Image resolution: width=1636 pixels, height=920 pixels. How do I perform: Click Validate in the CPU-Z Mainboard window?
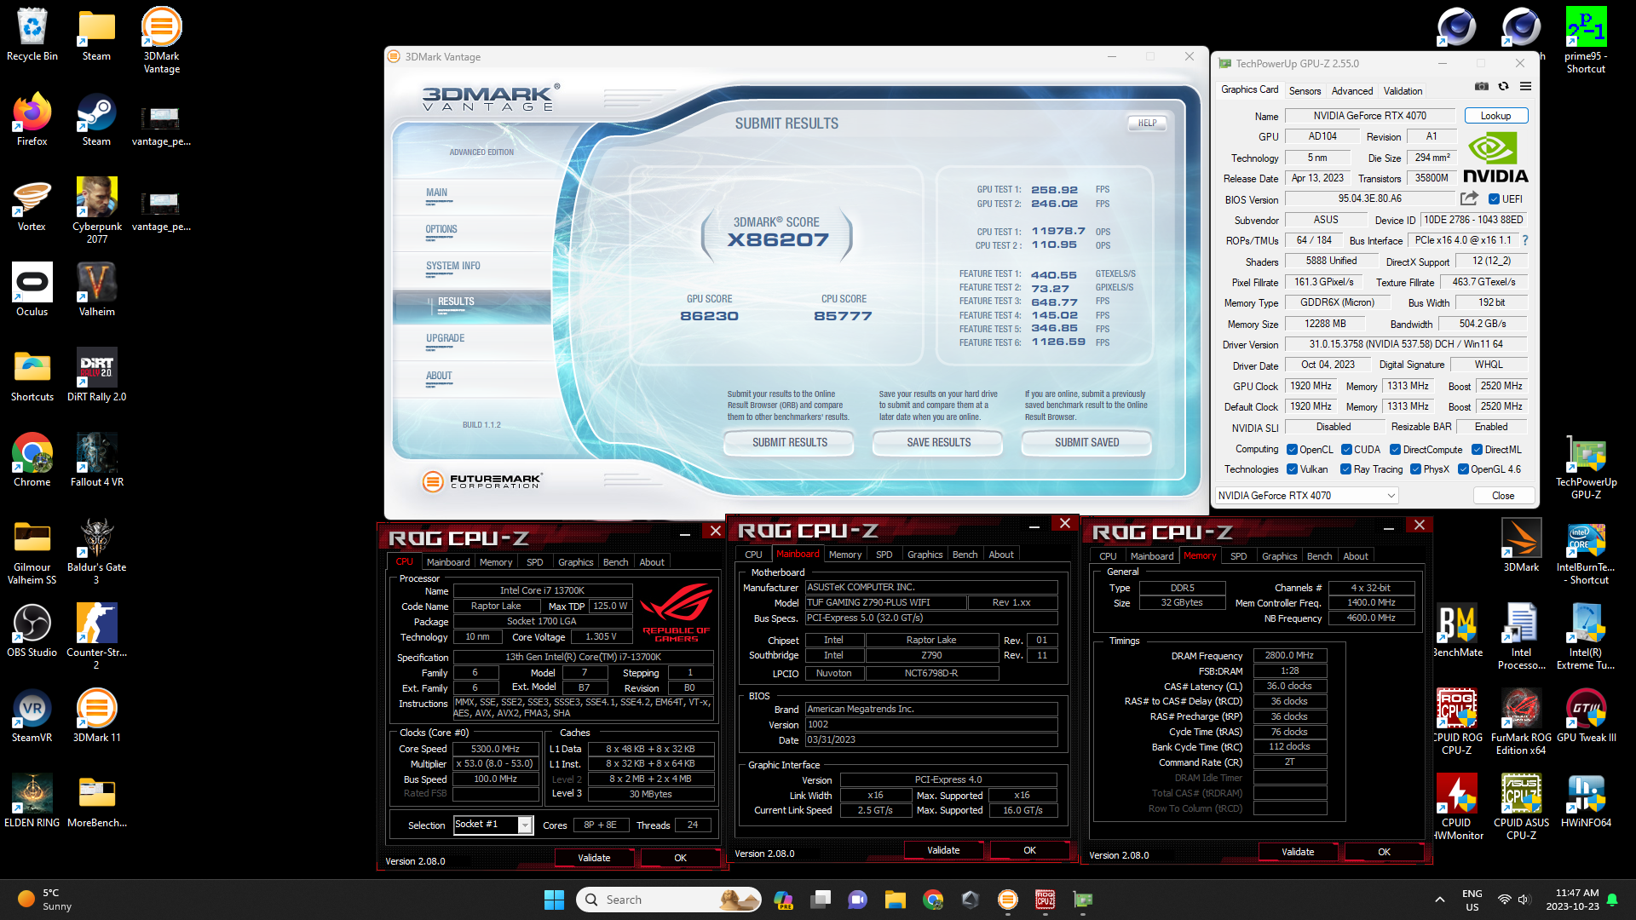(x=943, y=850)
